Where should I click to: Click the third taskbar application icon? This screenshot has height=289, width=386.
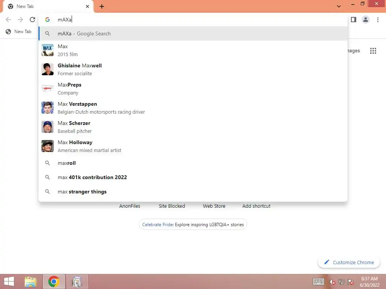point(77,281)
